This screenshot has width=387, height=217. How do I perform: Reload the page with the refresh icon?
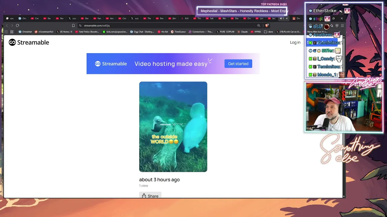click(x=18, y=26)
